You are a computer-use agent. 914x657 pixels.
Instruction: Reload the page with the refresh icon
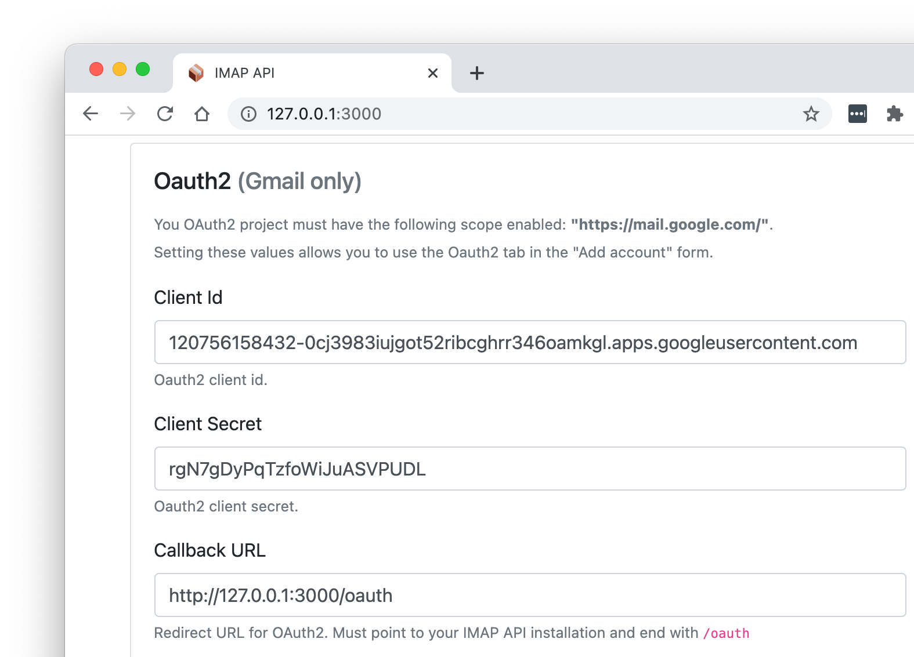(165, 114)
